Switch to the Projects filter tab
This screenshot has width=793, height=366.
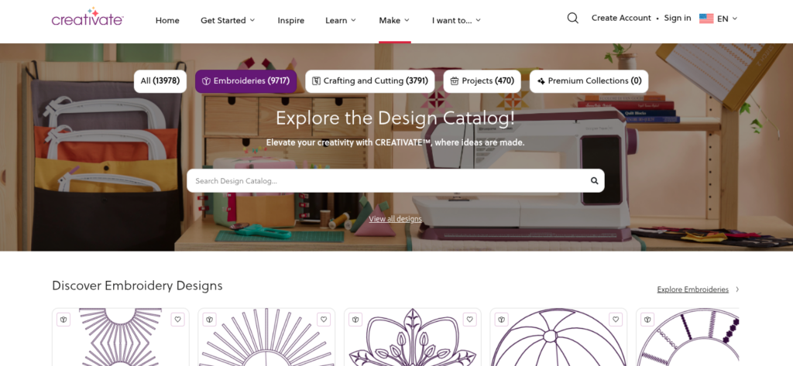tap(482, 81)
